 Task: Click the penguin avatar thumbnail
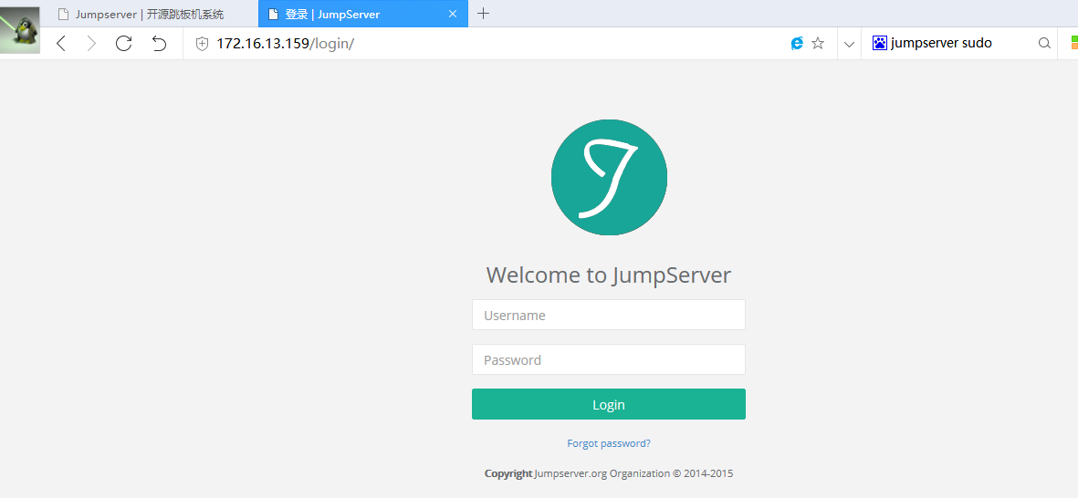click(x=20, y=28)
